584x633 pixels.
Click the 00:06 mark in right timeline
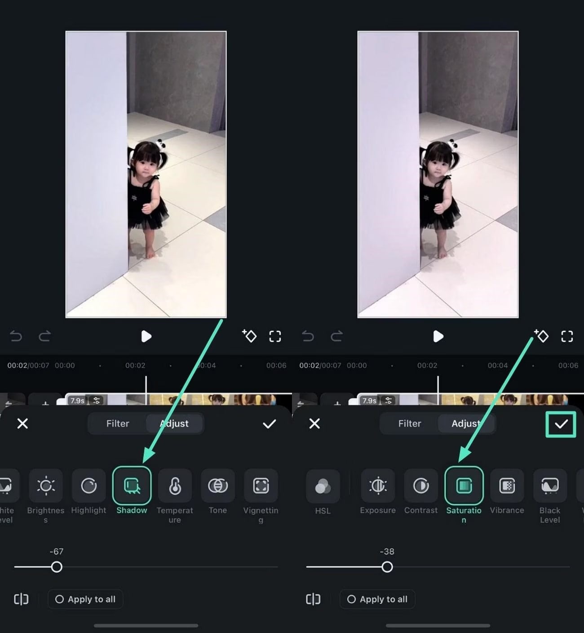pos(568,366)
